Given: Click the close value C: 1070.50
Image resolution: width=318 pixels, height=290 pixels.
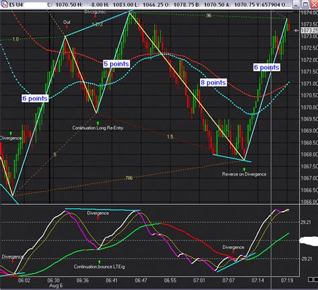Looking at the screenshot, I should click(x=62, y=5).
